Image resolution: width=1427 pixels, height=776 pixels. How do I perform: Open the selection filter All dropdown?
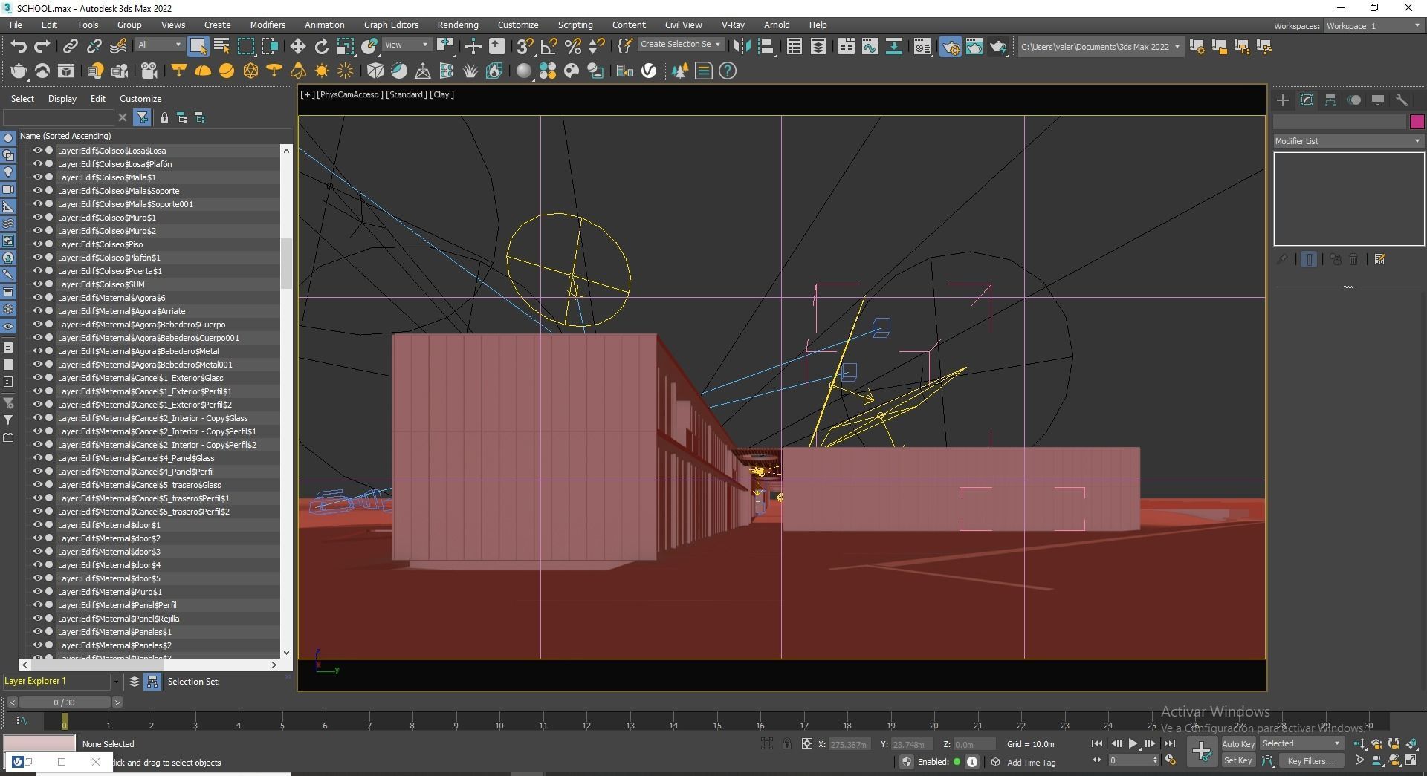[159, 45]
